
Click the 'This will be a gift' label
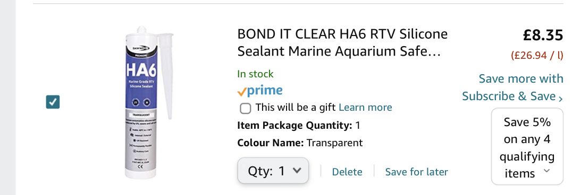point(296,108)
